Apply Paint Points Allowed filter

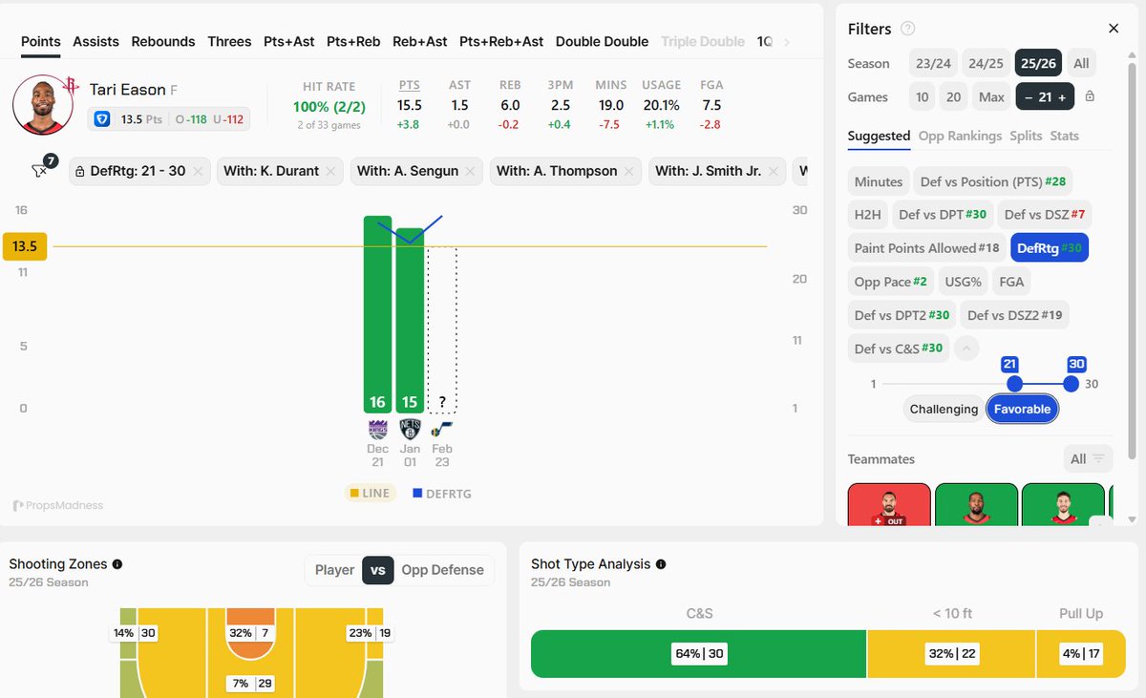coord(926,248)
